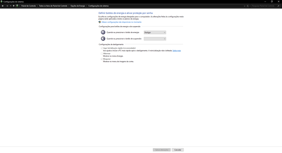Open Alterar configurações não disponíveis link
Viewport: 282px width, 153px height.
(122, 22)
